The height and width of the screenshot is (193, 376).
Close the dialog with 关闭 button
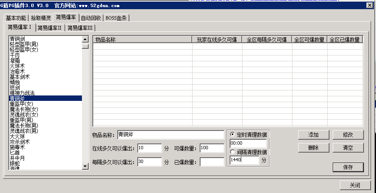(355, 185)
